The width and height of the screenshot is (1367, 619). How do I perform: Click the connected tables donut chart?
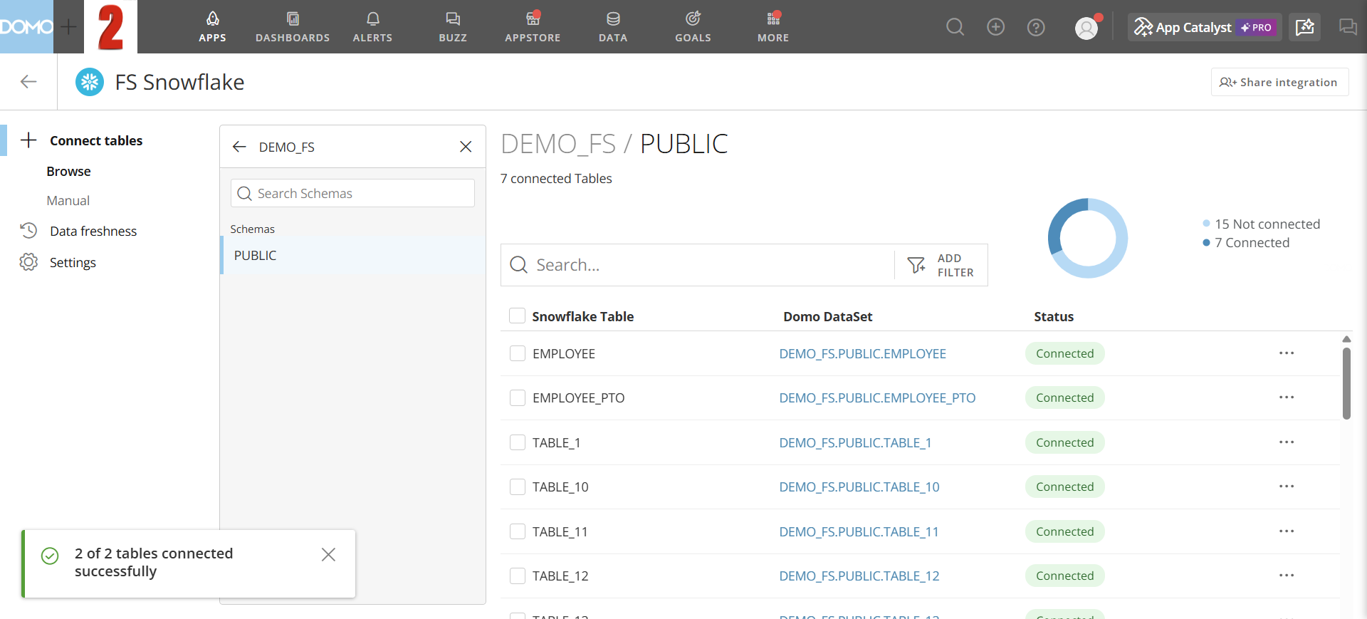(x=1087, y=238)
